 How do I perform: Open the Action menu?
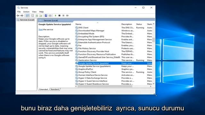26,12
